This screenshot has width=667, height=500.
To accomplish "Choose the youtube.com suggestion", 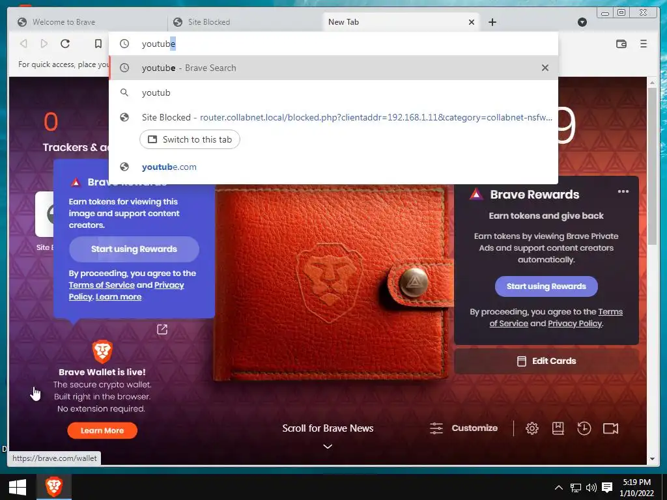I will (333, 167).
